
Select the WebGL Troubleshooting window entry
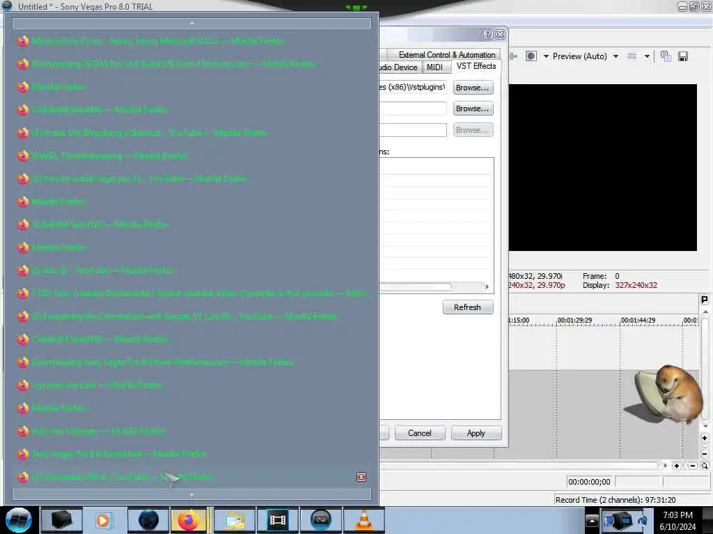coord(191,156)
